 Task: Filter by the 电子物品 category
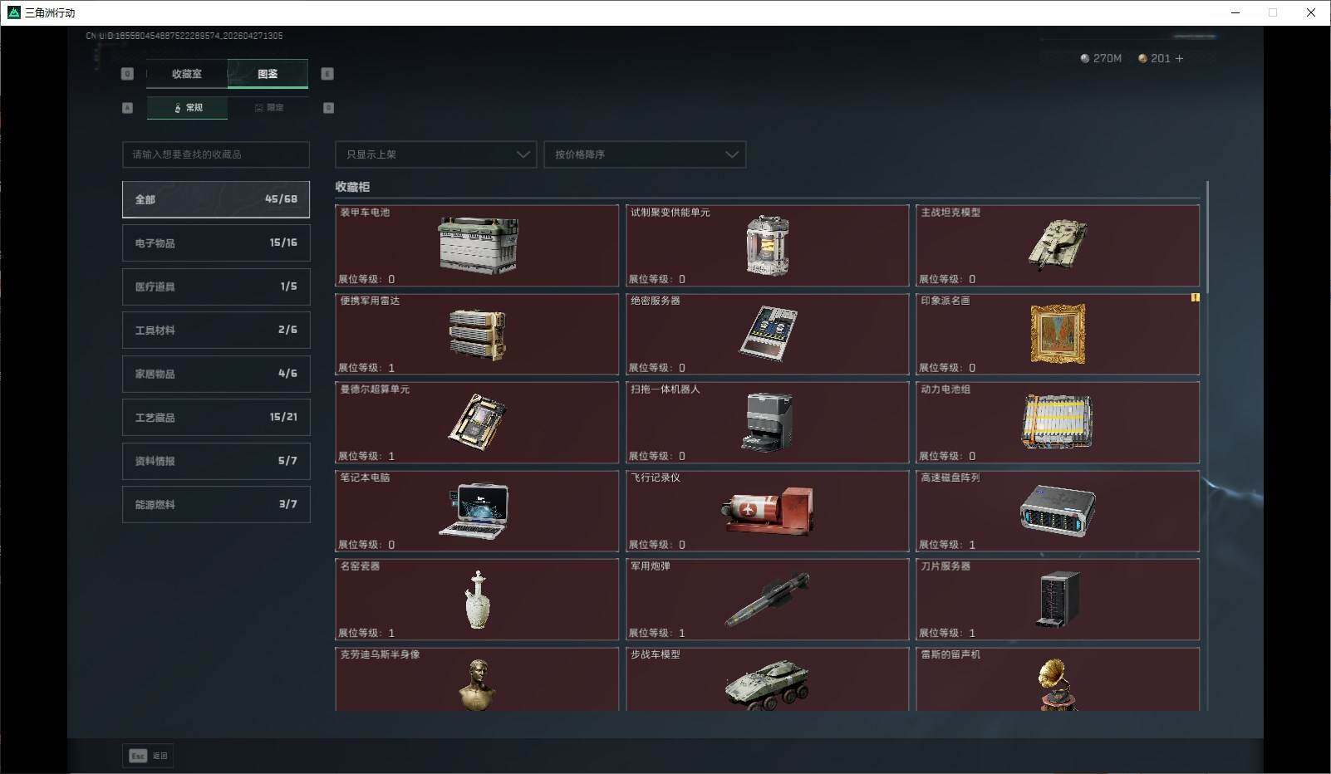tap(216, 242)
